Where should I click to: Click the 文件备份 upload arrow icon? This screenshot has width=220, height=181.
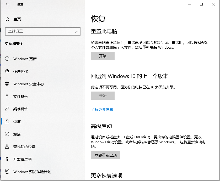(7, 96)
